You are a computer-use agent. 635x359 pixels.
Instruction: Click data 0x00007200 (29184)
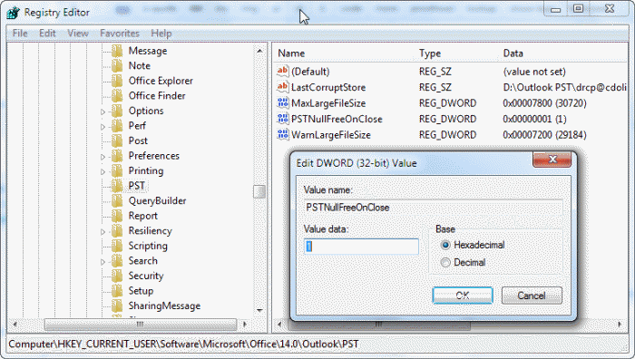(544, 135)
